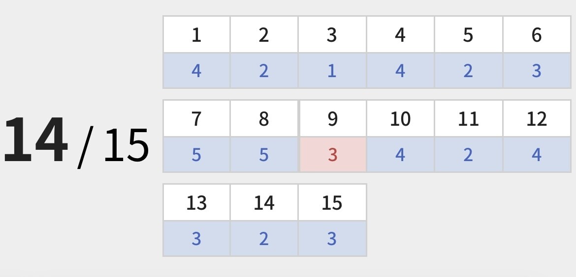Select the red incorrect answer under question 9

(332, 155)
